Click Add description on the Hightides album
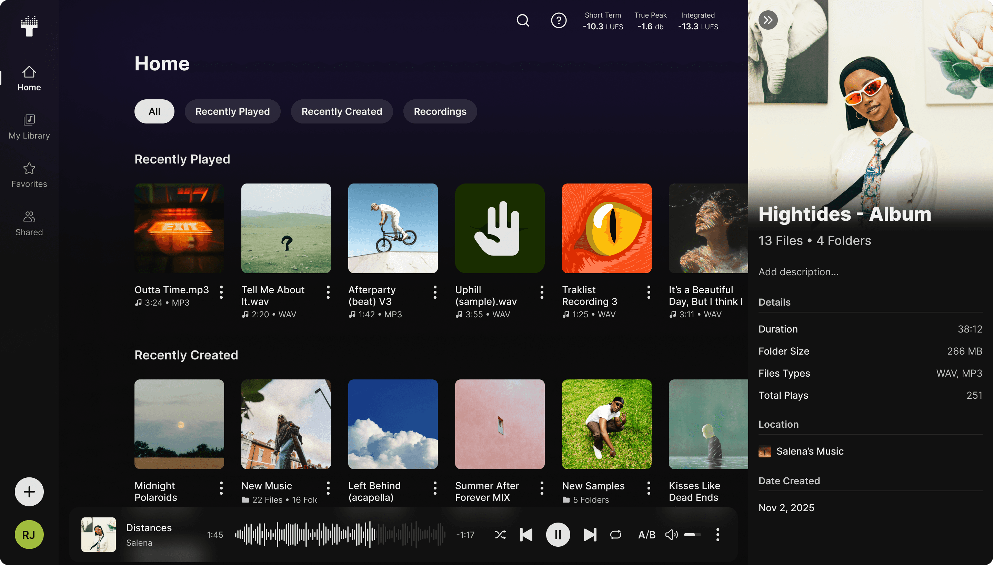 click(x=798, y=272)
